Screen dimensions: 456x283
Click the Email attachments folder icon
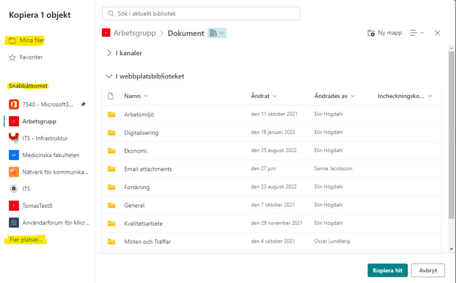click(112, 169)
